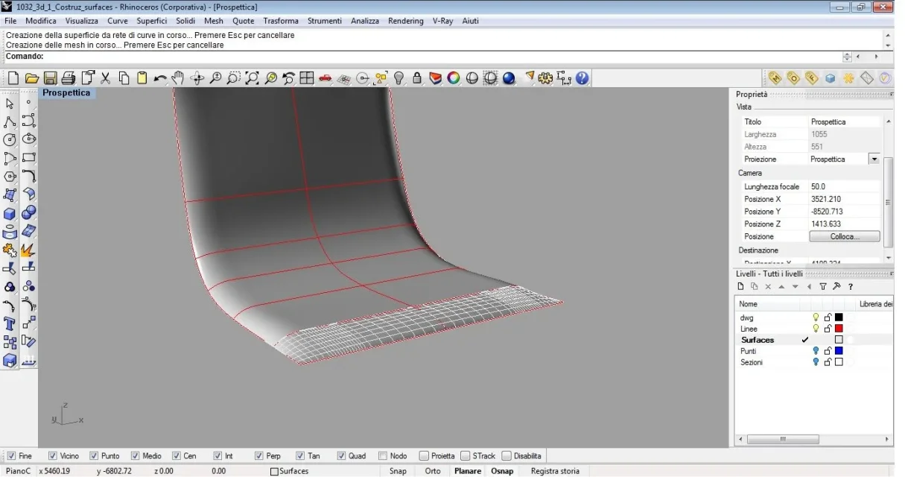Cut selection with the scissors icon

[105, 78]
